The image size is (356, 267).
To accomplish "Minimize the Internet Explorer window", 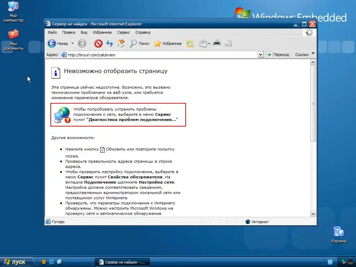I will 296,24.
